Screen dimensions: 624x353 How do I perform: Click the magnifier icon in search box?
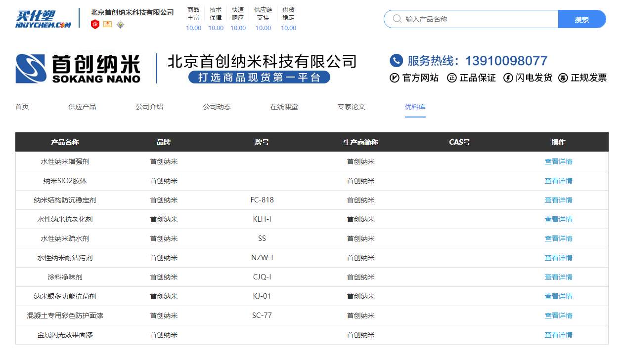(x=397, y=19)
